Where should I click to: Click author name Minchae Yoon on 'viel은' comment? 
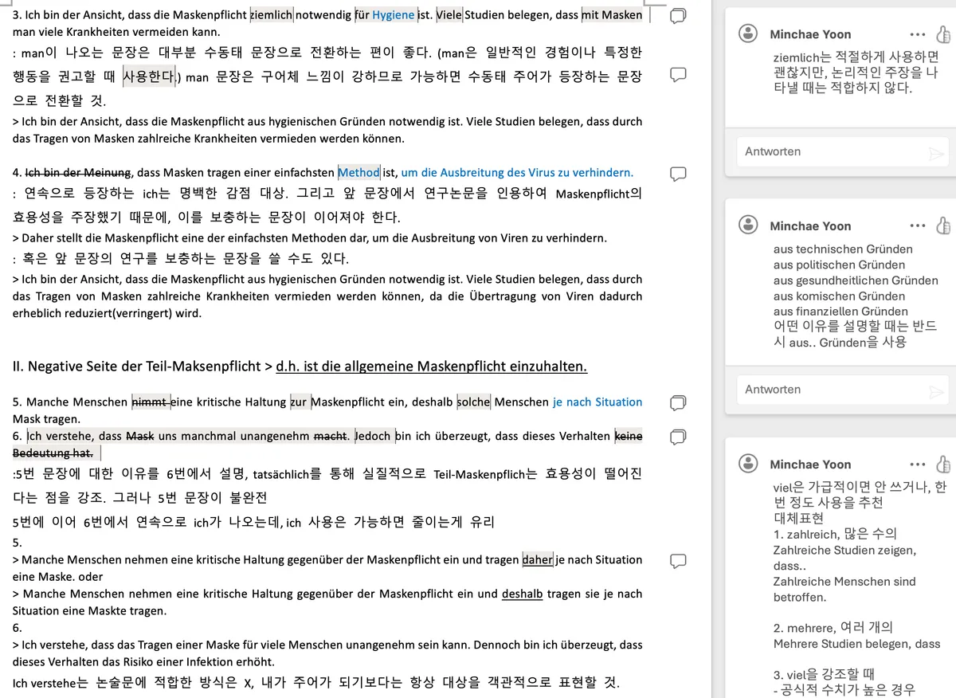tap(810, 464)
